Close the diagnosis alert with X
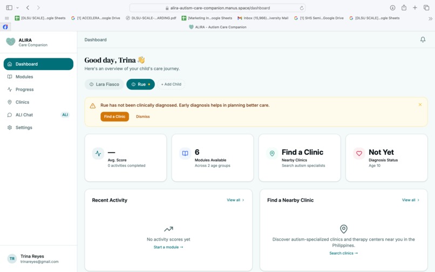The image size is (435, 272). coord(420,105)
